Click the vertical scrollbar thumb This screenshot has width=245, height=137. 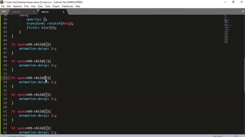coord(244,75)
